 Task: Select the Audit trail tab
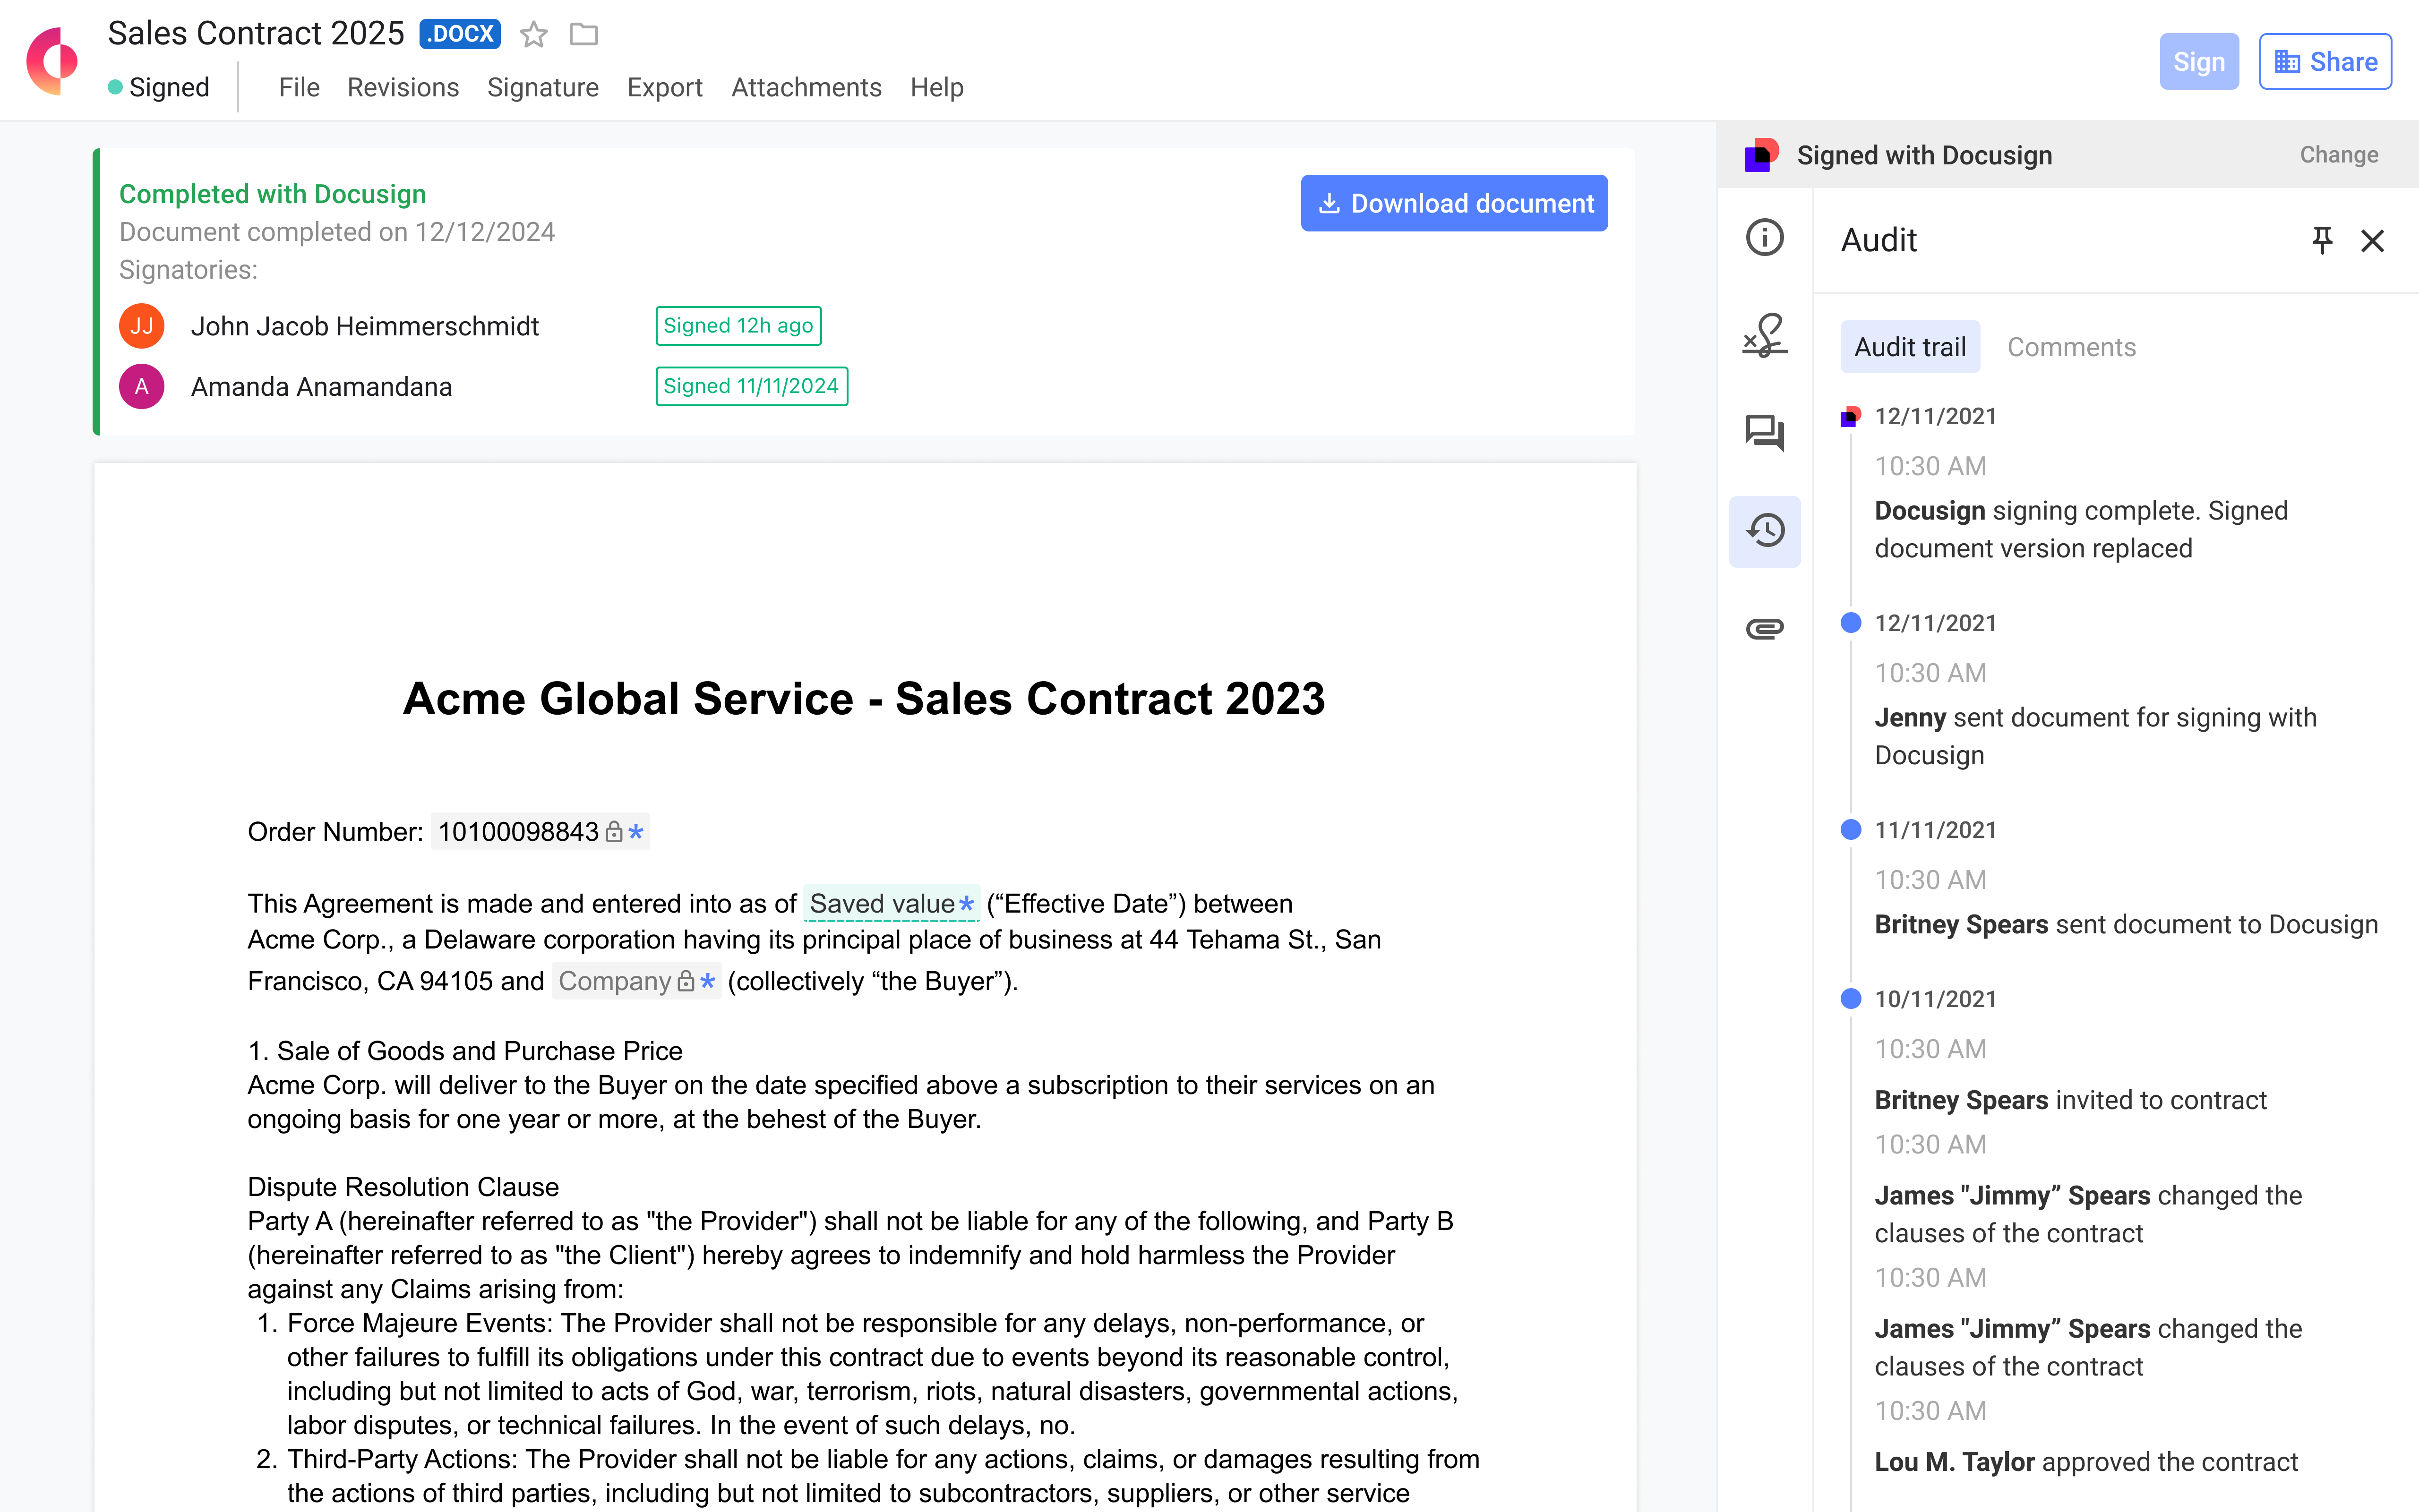(x=1909, y=347)
